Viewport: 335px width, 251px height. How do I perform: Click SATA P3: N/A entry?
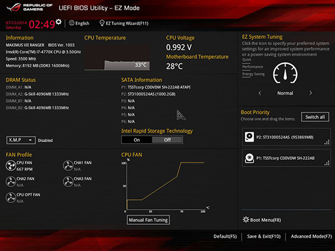point(128,101)
